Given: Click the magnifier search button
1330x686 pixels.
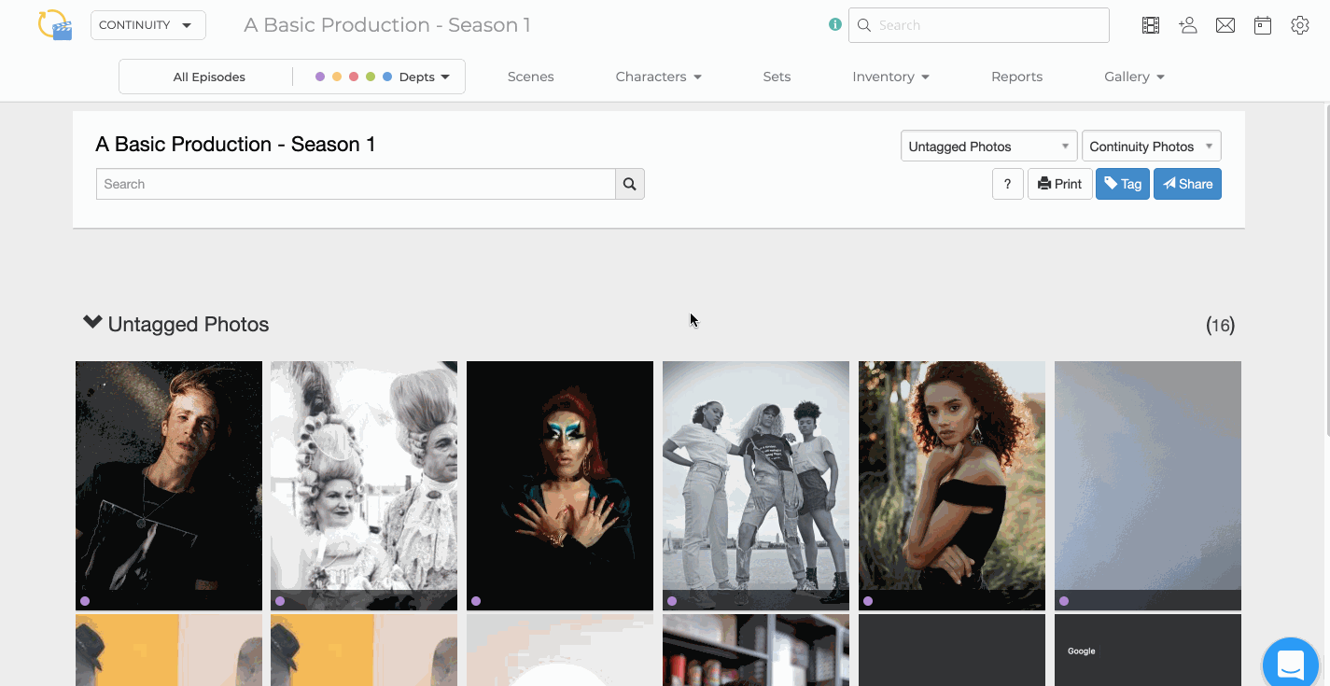Looking at the screenshot, I should tap(630, 184).
